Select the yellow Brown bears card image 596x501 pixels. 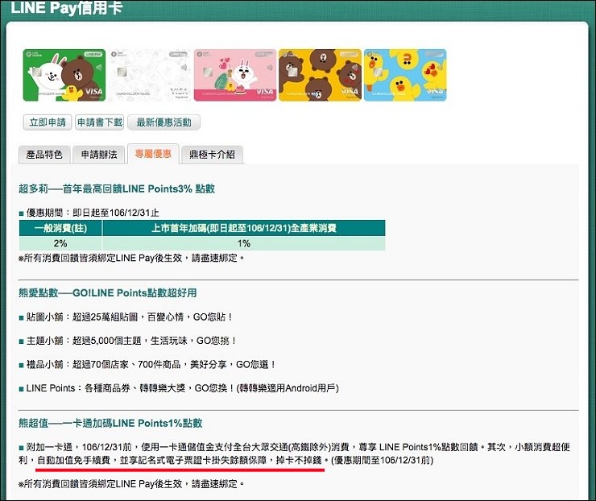pos(320,75)
